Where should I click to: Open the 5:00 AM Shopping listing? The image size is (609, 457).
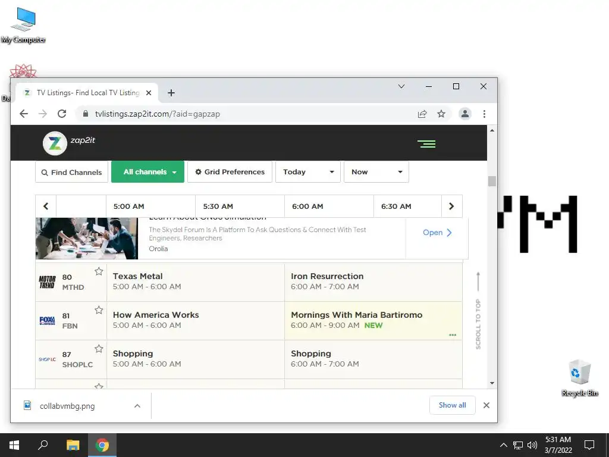195,359
